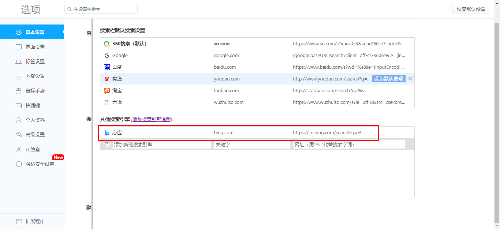Select the 必应 engine name
This screenshot has height=229, width=500.
point(117,132)
